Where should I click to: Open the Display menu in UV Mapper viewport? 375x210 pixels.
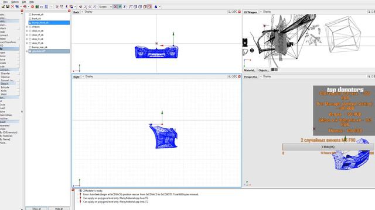point(267,12)
